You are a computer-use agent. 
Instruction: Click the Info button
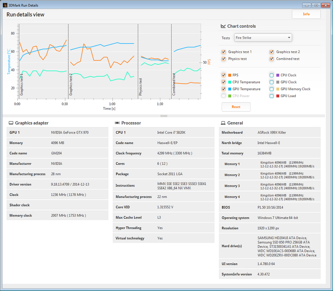point(306,14)
